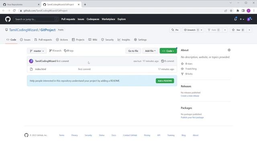Open the TamilCodingWizard owner link
The image size is (257, 144).
(23, 30)
